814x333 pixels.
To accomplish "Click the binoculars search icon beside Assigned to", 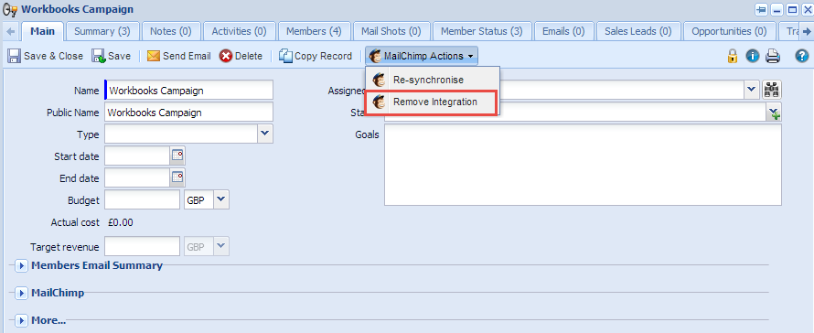I will (772, 90).
